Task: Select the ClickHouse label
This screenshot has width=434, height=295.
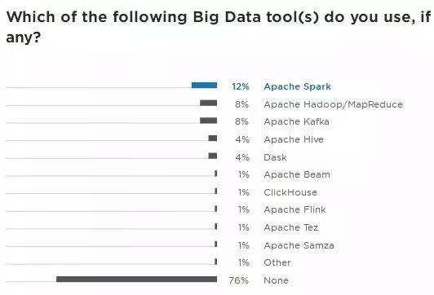Action: tap(290, 192)
